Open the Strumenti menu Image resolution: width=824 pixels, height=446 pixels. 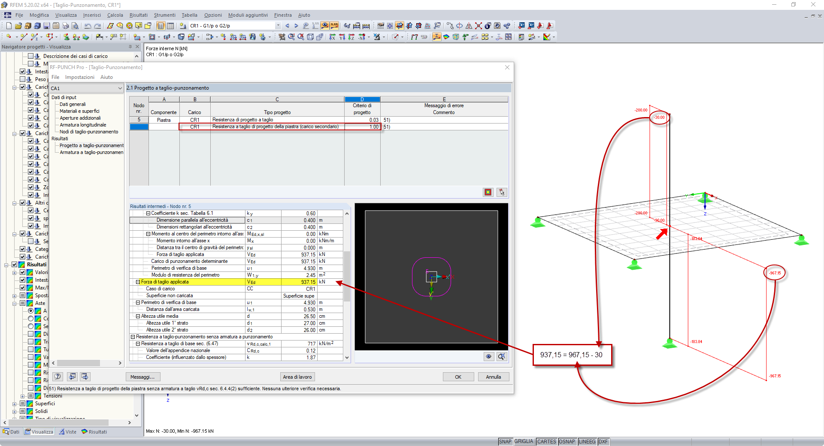(165, 15)
